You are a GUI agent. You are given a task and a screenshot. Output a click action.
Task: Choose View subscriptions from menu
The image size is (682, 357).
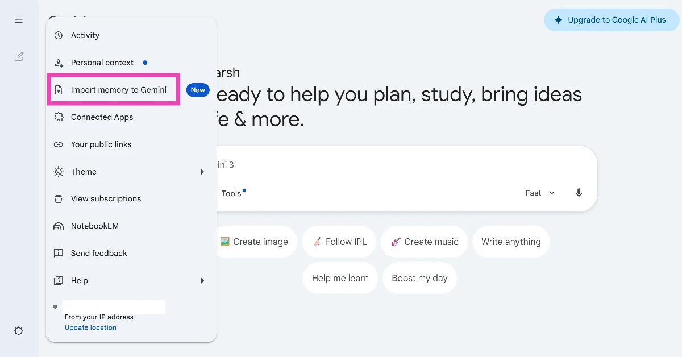pos(106,198)
